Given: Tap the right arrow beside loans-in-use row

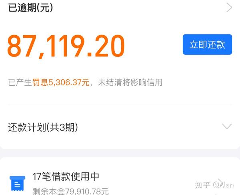Looking at the screenshot, I should pyautogui.click(x=220, y=181).
